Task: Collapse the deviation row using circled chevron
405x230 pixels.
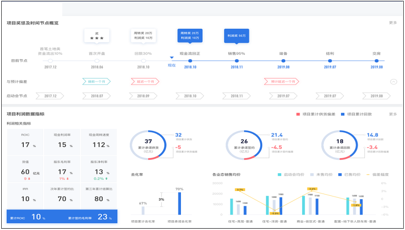Action: tap(394, 82)
